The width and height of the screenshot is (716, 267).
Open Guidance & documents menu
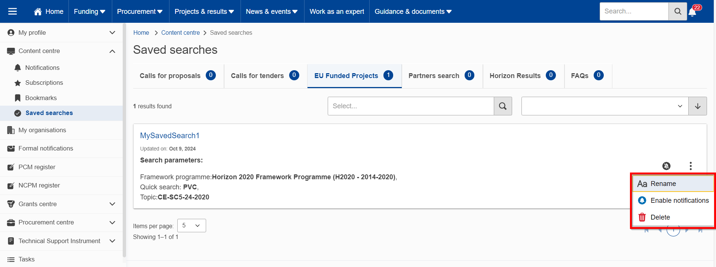pos(413,12)
